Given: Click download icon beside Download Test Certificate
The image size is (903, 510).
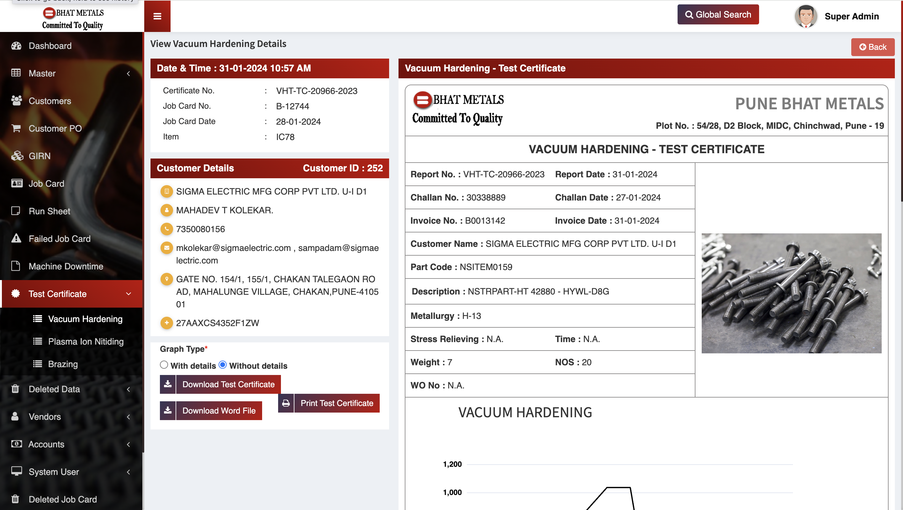Looking at the screenshot, I should pyautogui.click(x=168, y=384).
